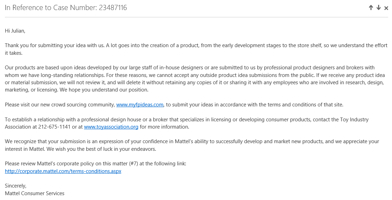
Task: Click the 'Mattel Consumer Services' signature
Action: pyautogui.click(x=34, y=193)
